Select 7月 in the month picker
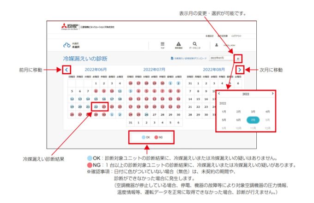The height and width of the screenshot is (203, 314). pos(252,119)
